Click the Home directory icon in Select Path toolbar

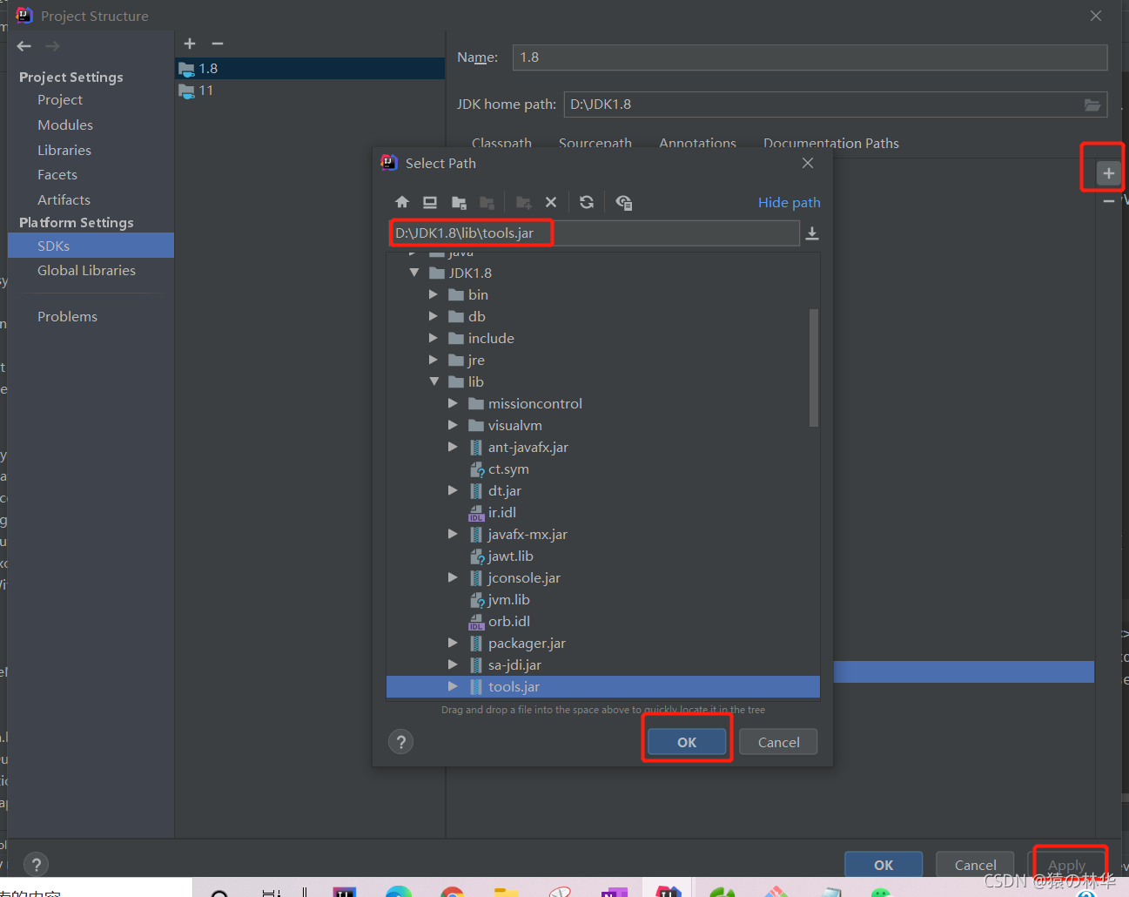401,202
